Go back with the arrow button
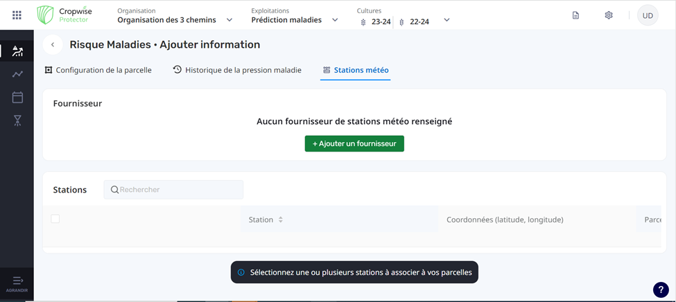Viewport: 676px width, 302px height. tap(53, 45)
